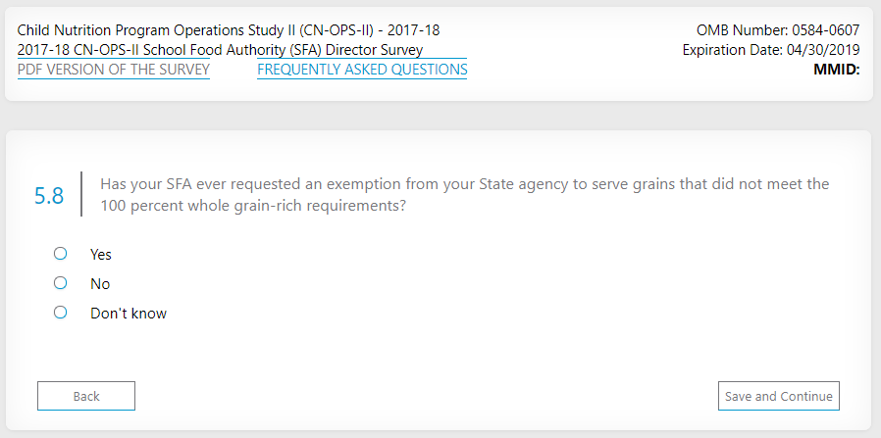Select the Yes radio button
Viewport: 881px width, 438px height.
pos(60,254)
